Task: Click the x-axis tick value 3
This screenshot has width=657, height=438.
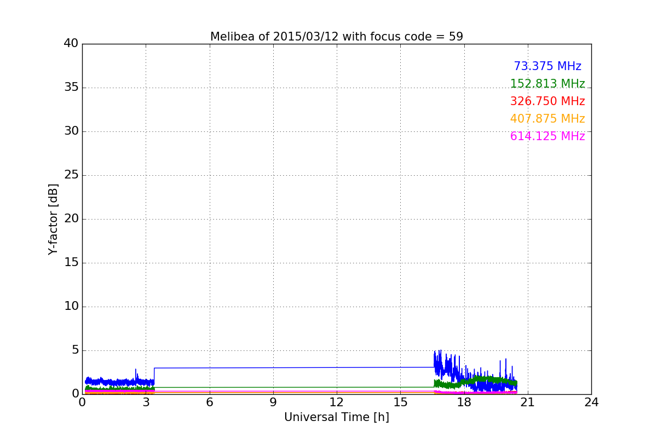Action: [146, 402]
